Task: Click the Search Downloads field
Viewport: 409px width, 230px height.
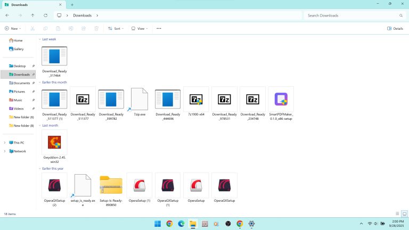Action: coord(351,15)
